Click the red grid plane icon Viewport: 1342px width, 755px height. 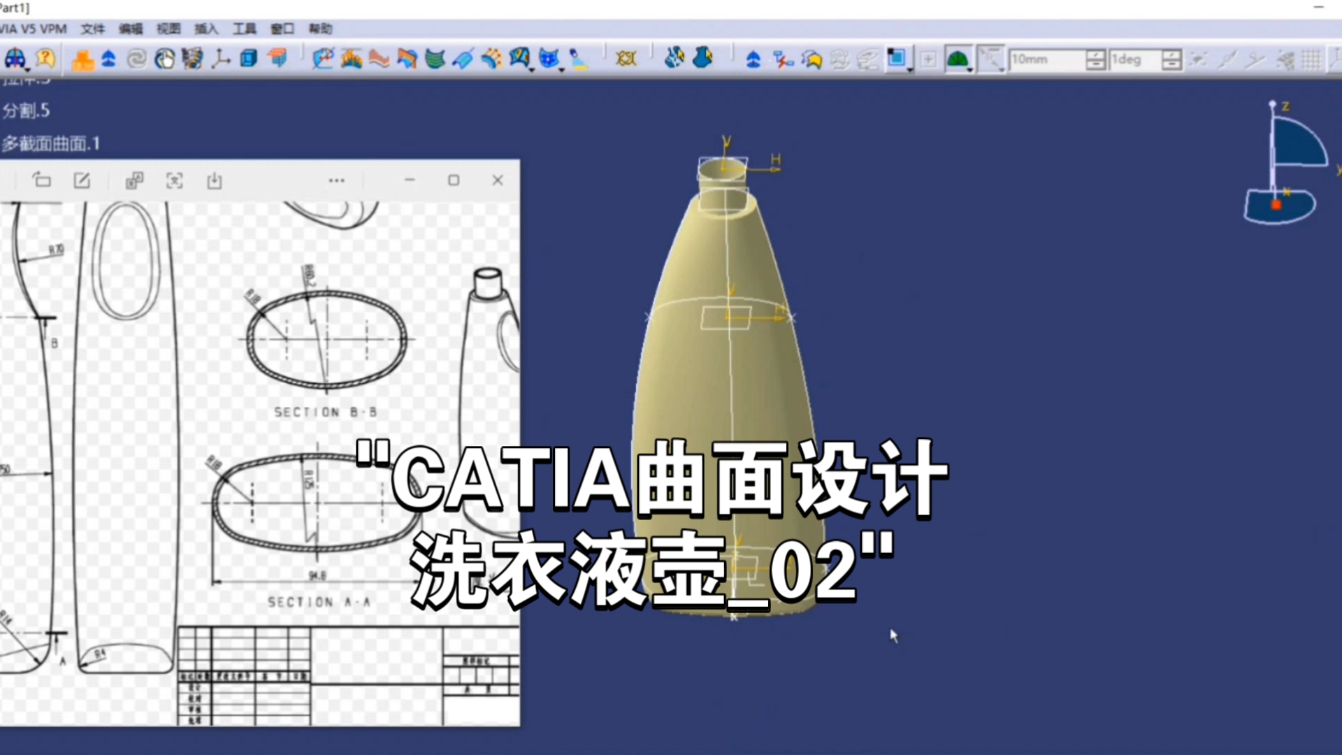pos(278,57)
